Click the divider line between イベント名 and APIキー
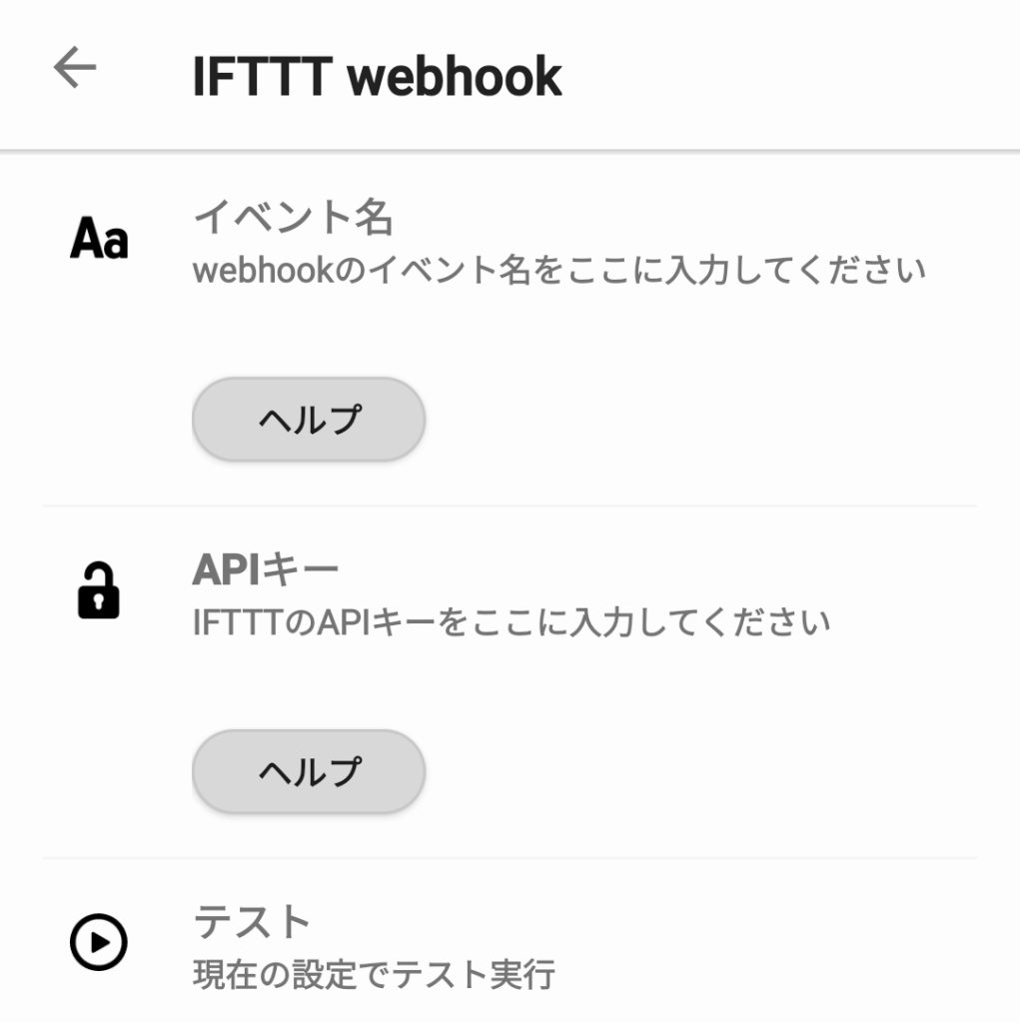Viewport: 1020px width, 1023px height. [510, 507]
